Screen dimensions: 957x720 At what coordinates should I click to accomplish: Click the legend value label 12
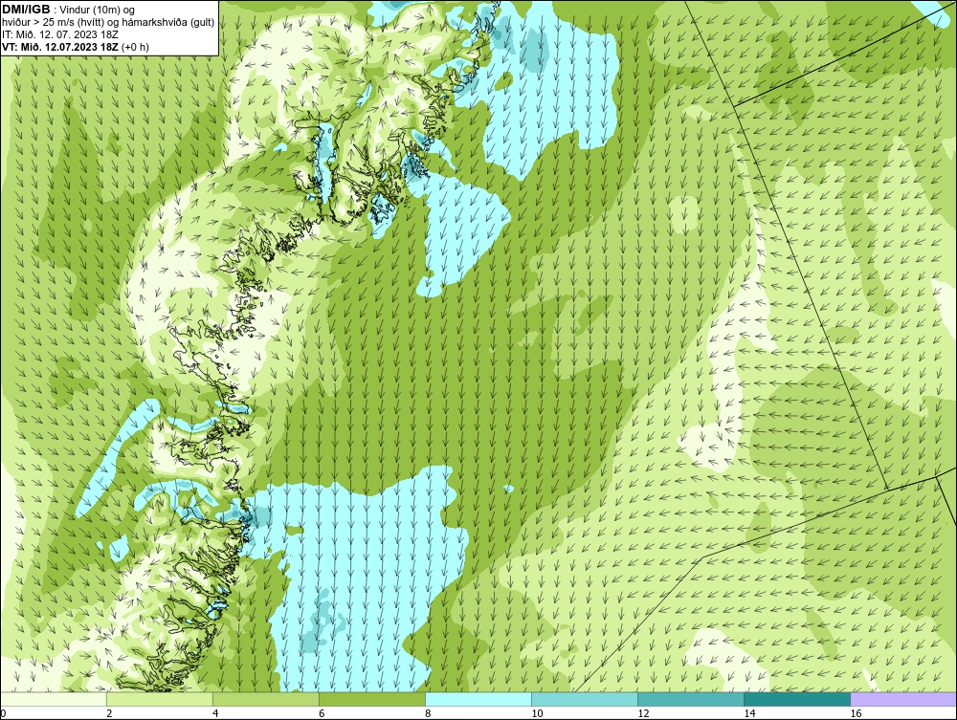(643, 713)
